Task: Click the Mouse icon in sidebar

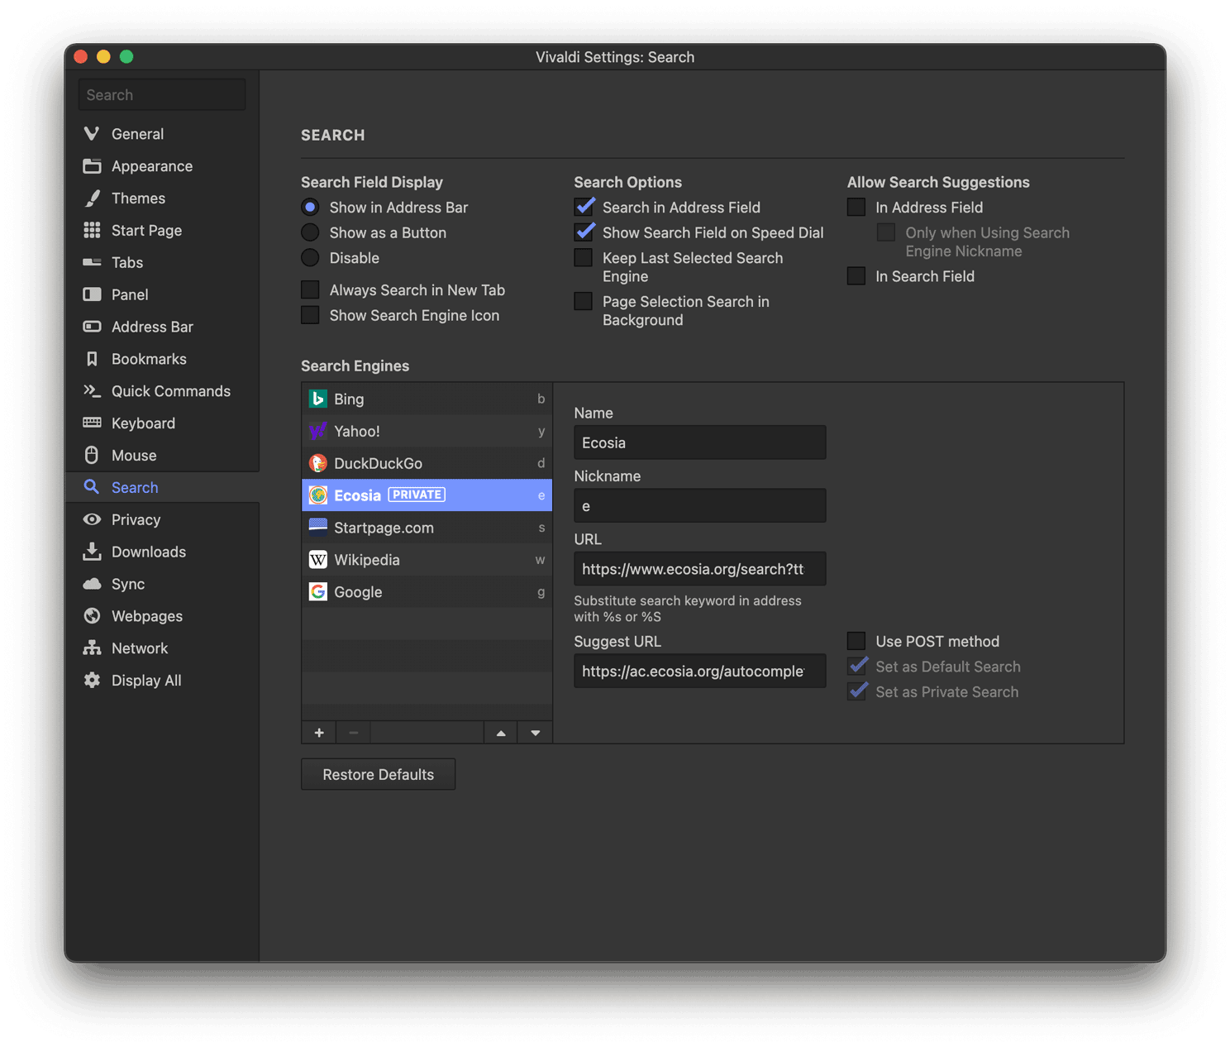Action: pyautogui.click(x=92, y=455)
